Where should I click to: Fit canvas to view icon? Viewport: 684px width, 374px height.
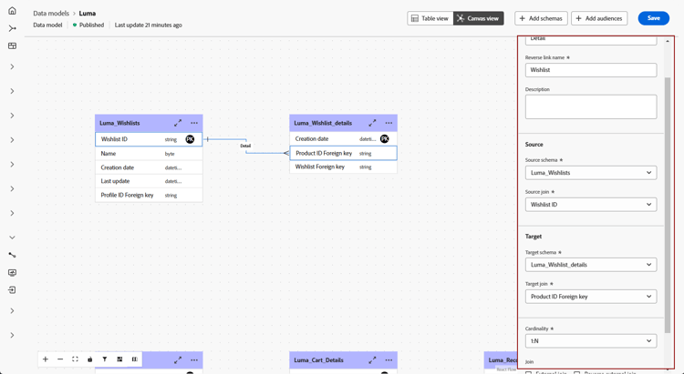75,359
